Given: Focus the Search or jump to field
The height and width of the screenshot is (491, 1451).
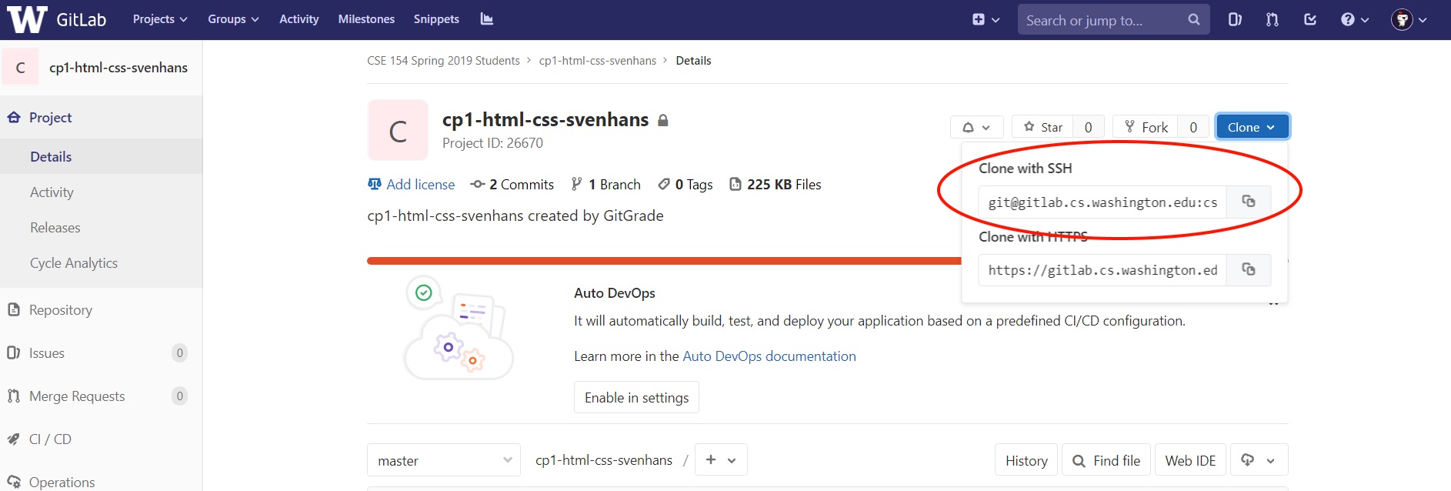Looking at the screenshot, I should 1113,20.
